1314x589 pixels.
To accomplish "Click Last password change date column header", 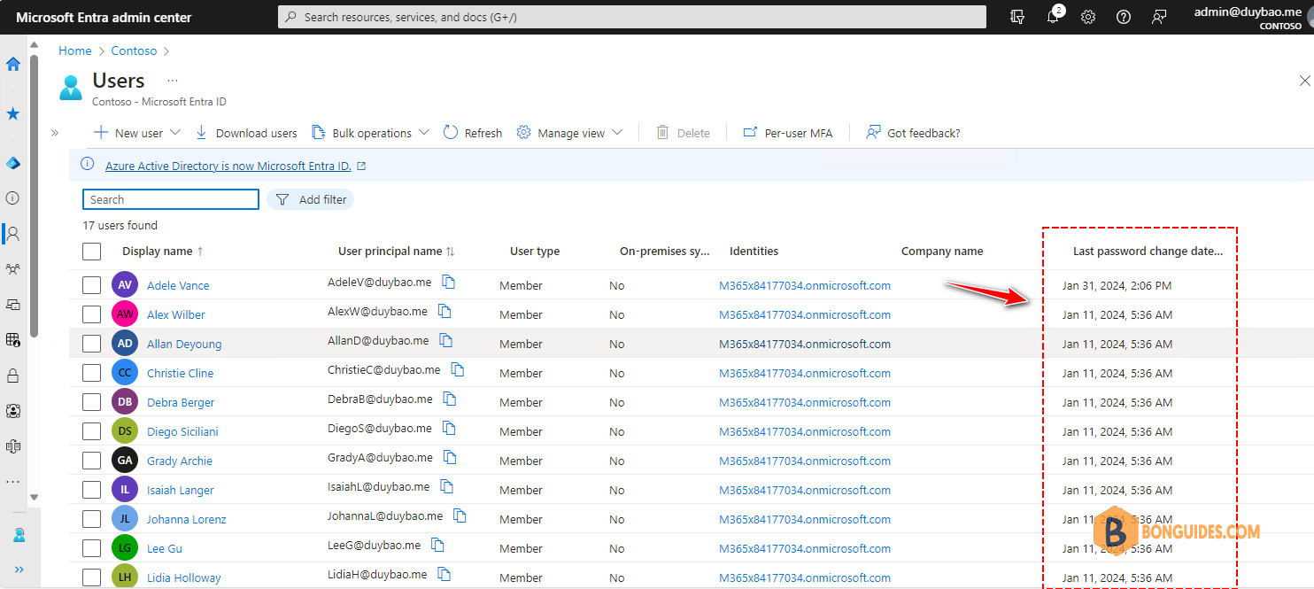I will click(x=1148, y=252).
